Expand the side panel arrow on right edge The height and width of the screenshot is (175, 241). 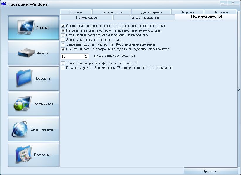coord(239,89)
